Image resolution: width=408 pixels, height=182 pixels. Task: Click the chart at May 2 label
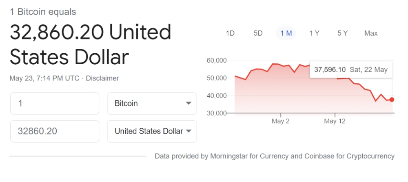pyautogui.click(x=281, y=121)
